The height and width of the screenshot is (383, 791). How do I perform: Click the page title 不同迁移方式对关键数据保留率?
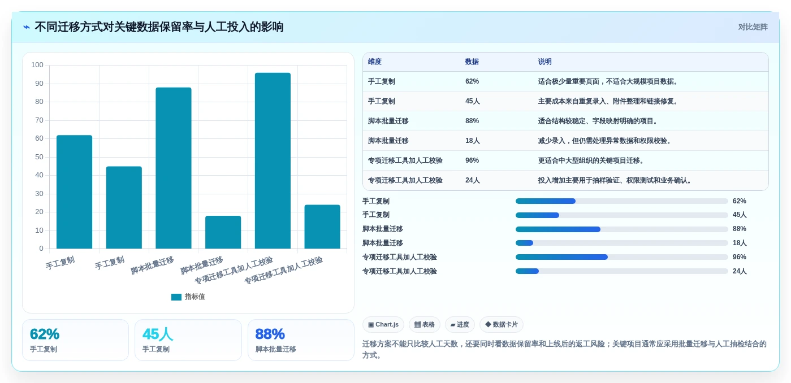pos(159,27)
